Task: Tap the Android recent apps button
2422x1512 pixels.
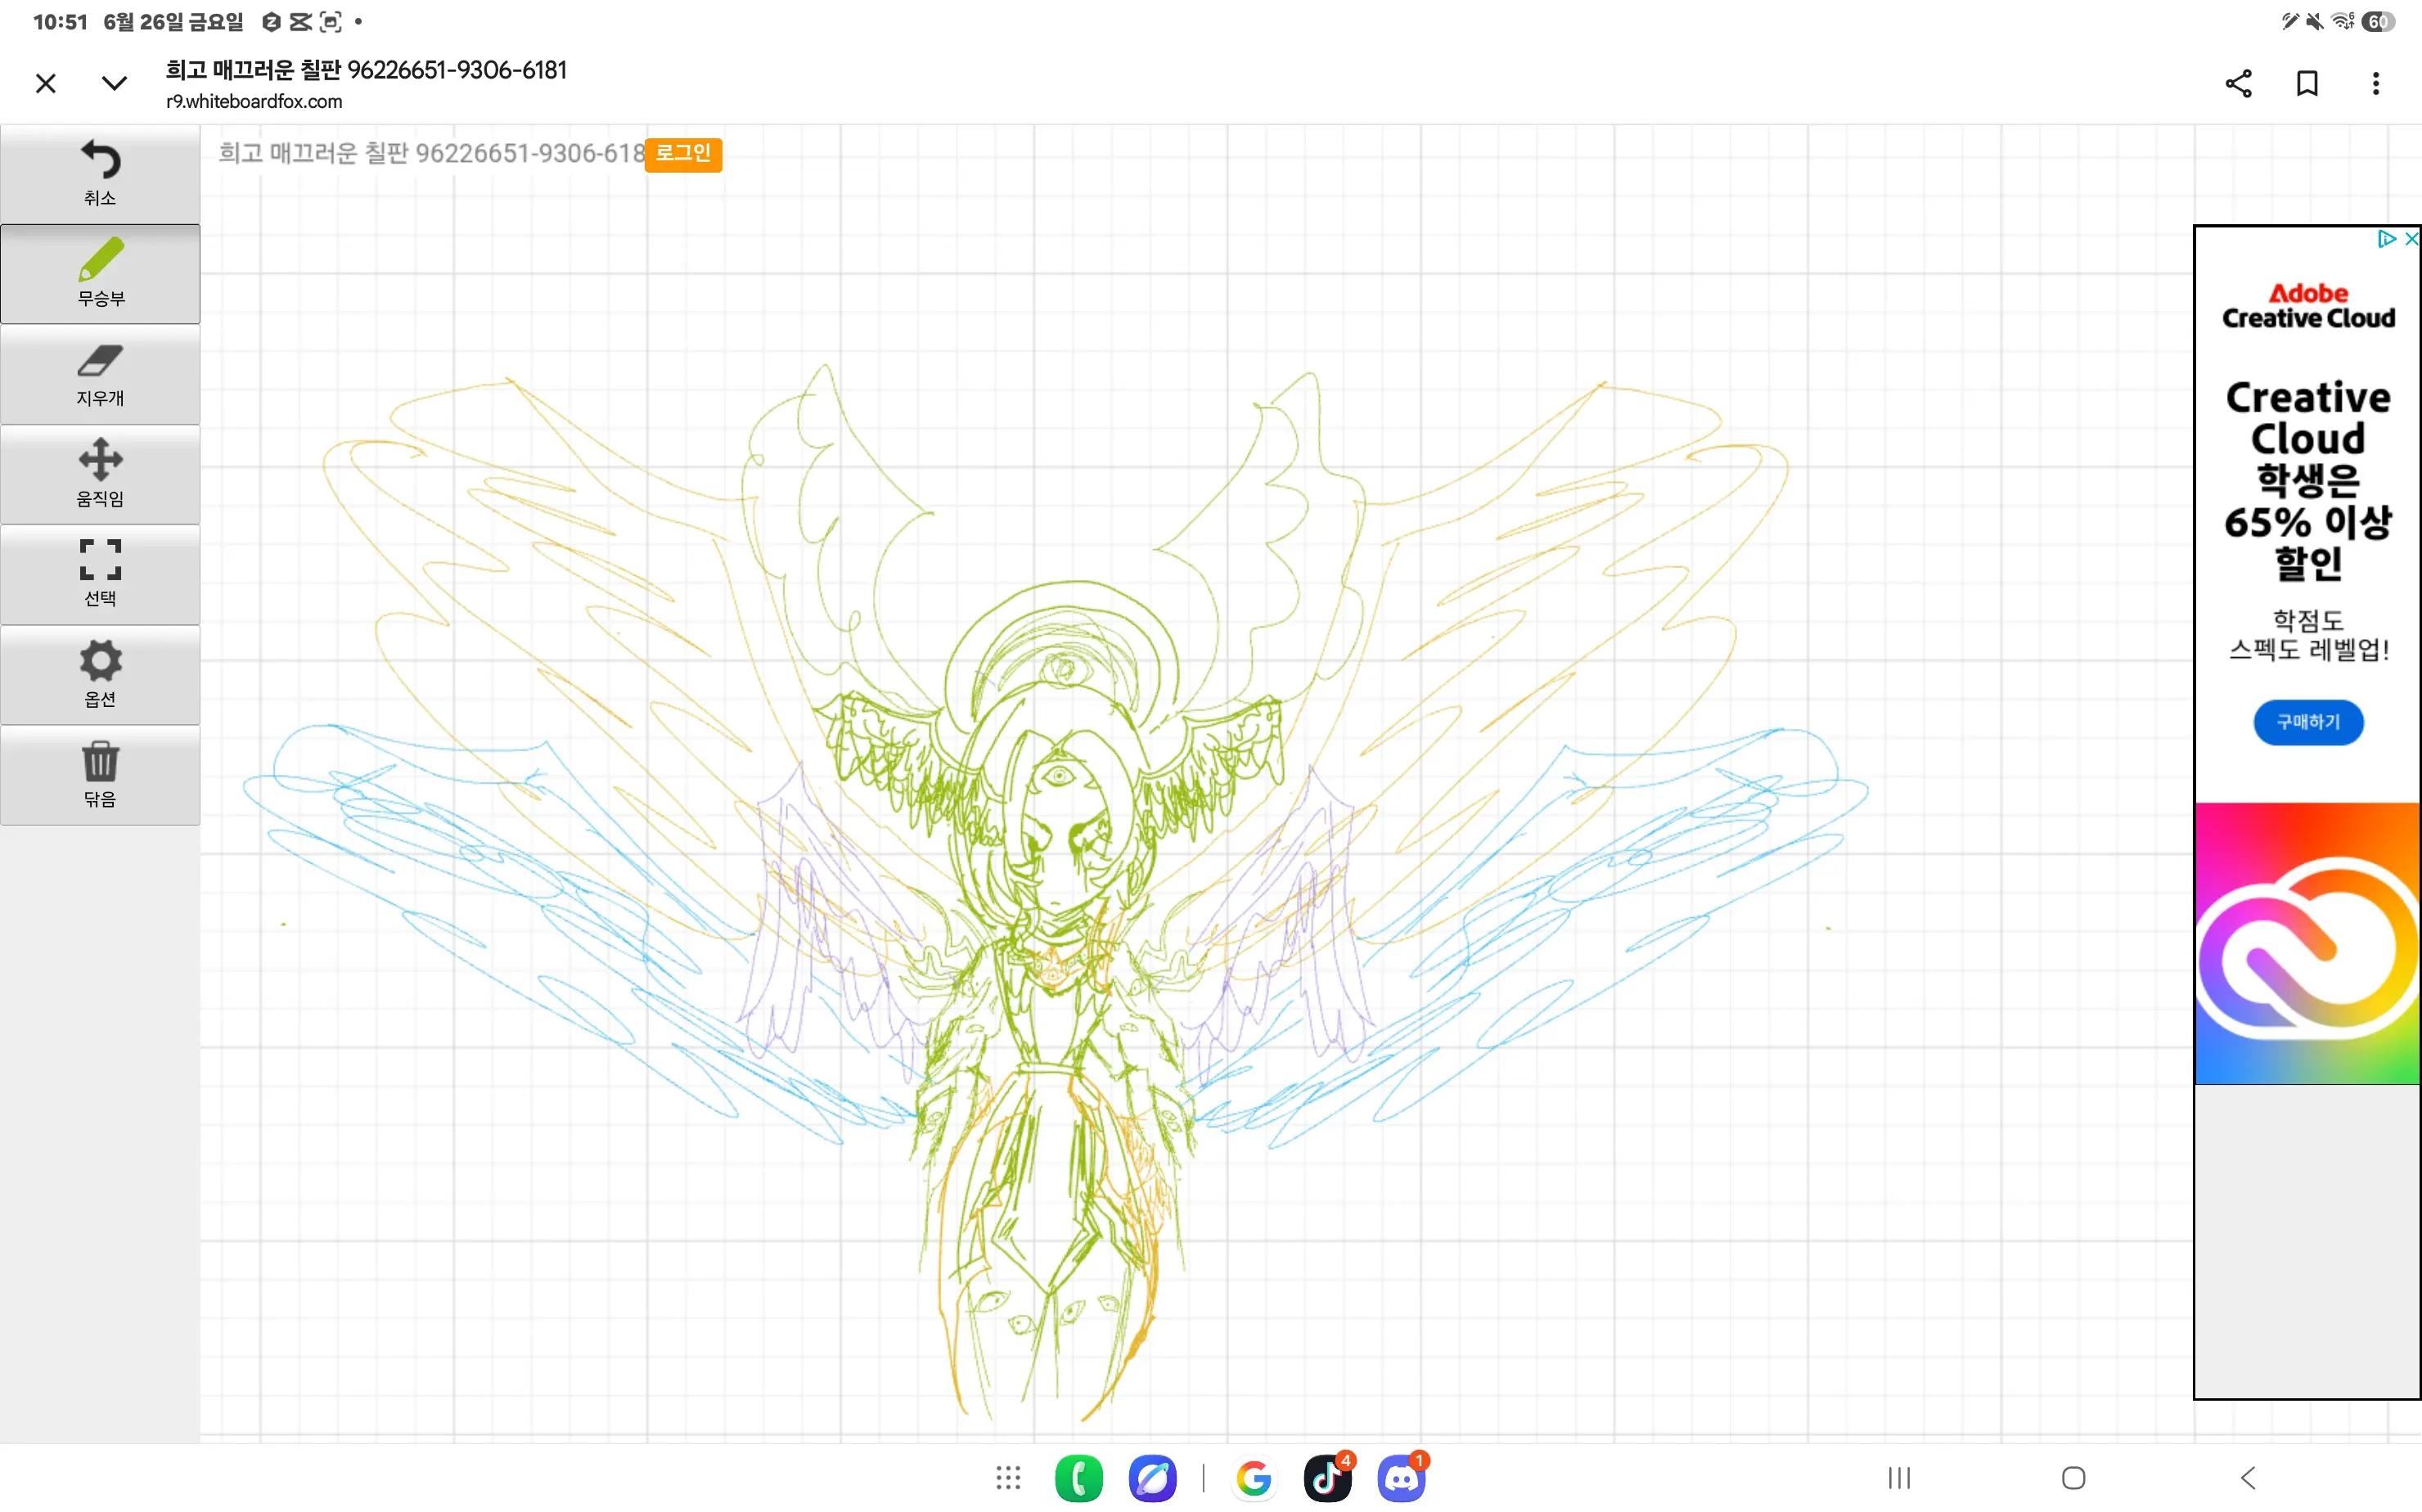Action: [x=1899, y=1478]
